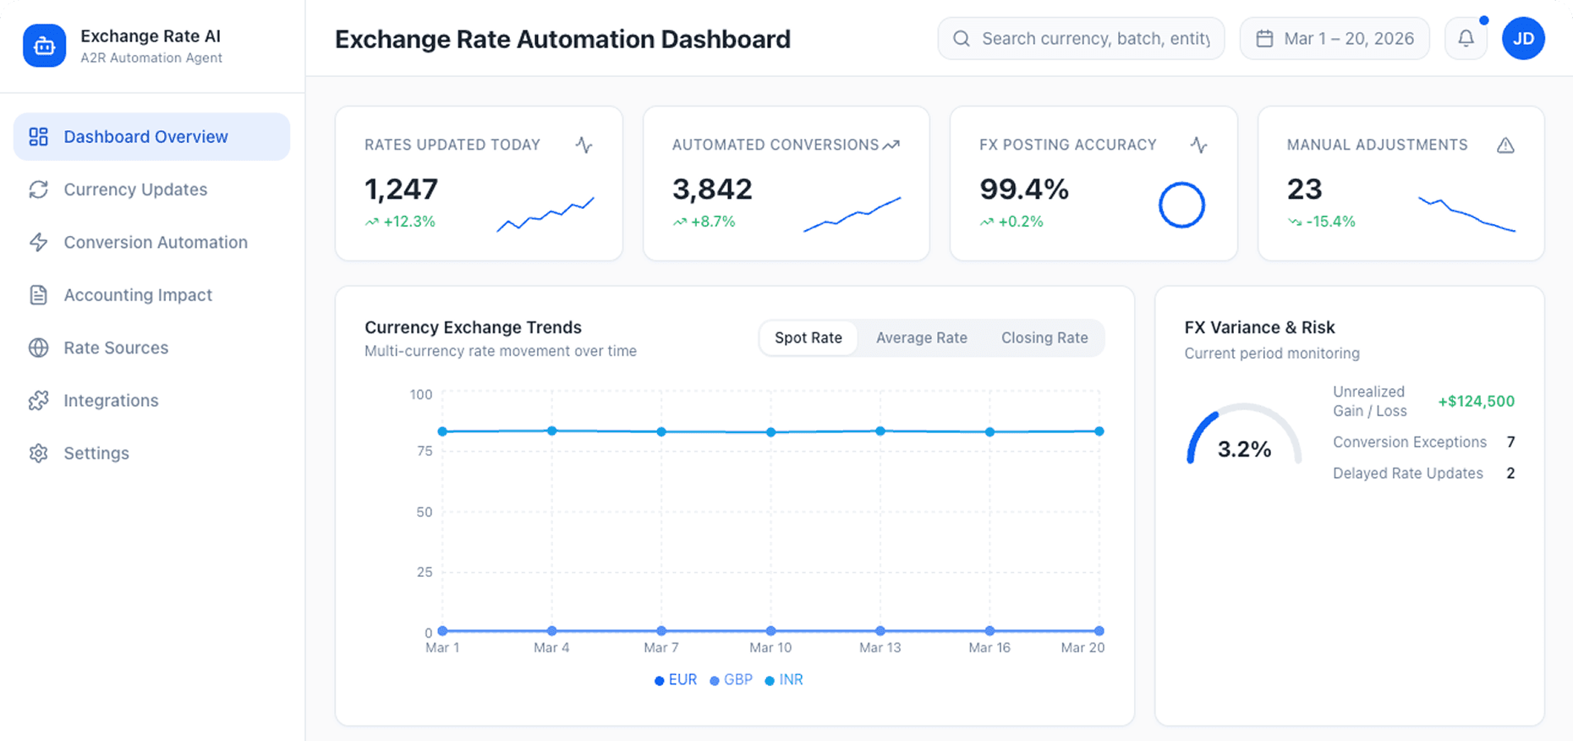Click the Settings gear icon
This screenshot has height=741, width=1573.
point(38,453)
